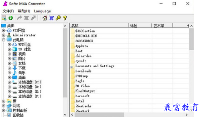201x117 pixels.
Task: Click the green refresh toolbar icon
Action: point(11,18)
